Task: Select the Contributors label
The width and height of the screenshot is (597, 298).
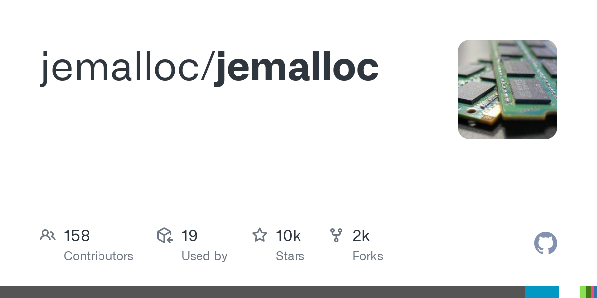Action: click(99, 256)
